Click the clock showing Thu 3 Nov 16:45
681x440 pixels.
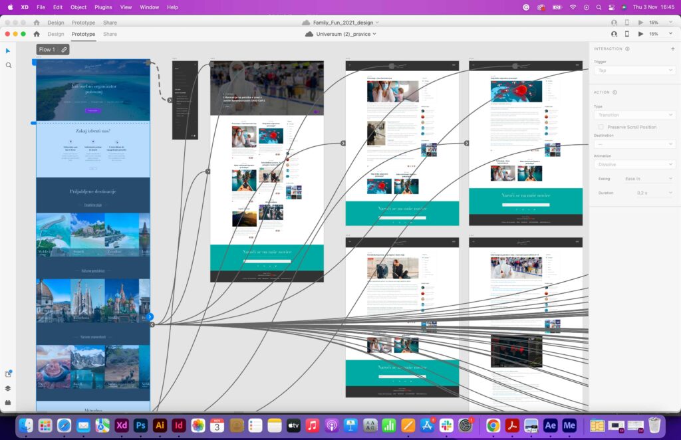[653, 7]
